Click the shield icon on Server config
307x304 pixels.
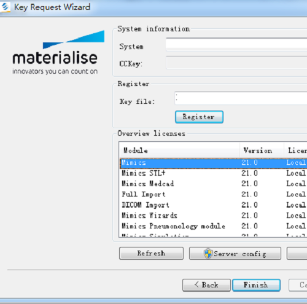coord(208,254)
